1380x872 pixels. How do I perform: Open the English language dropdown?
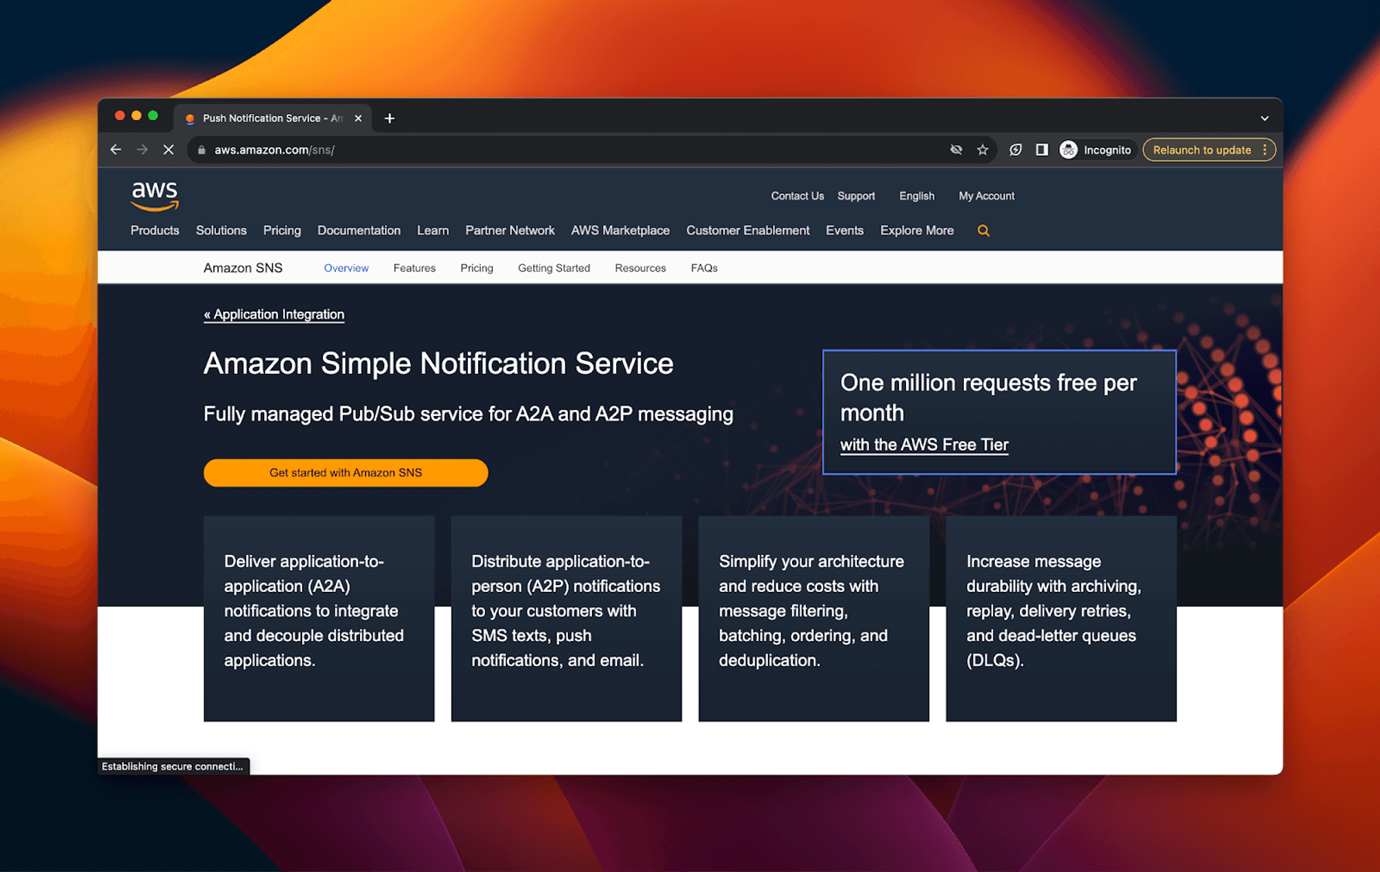916,196
